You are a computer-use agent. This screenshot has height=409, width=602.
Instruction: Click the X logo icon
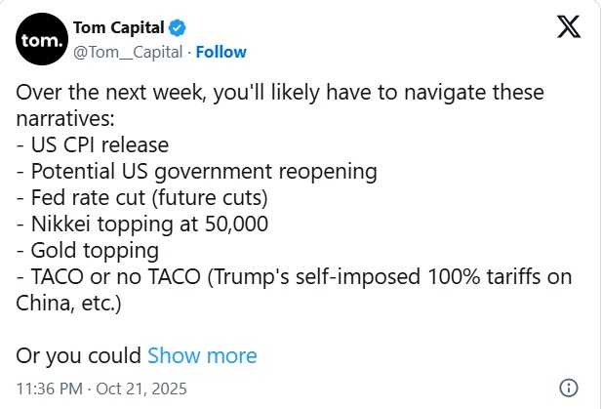569,29
